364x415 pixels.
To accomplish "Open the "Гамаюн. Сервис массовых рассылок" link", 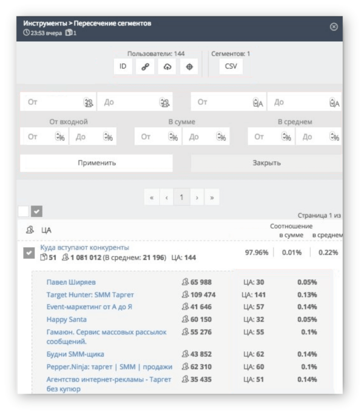I will [x=106, y=337].
